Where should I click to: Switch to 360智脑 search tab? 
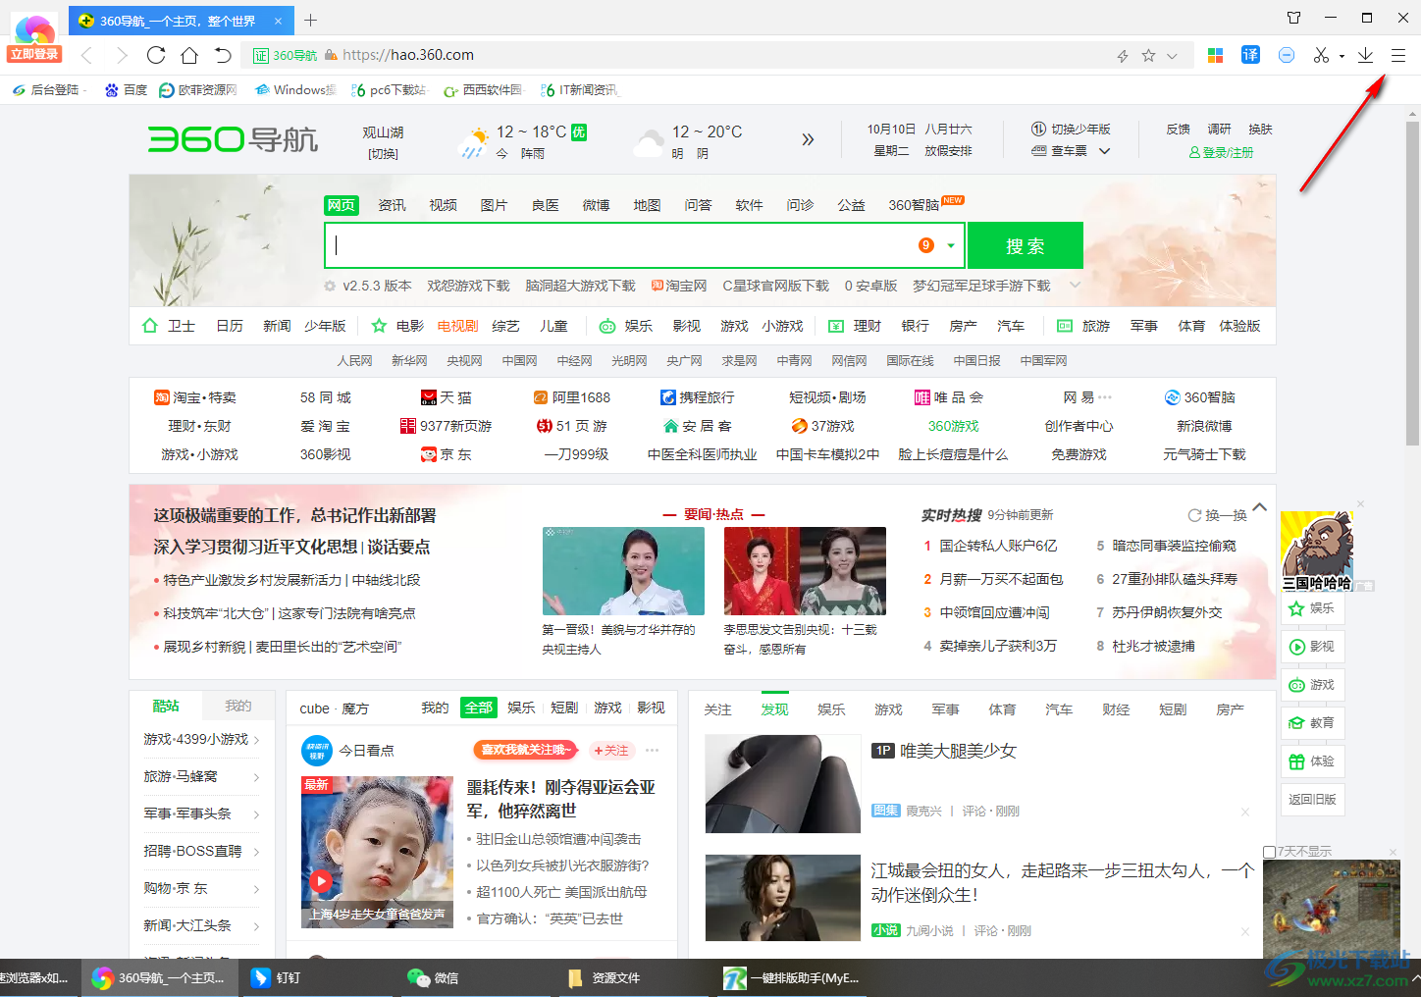point(914,205)
